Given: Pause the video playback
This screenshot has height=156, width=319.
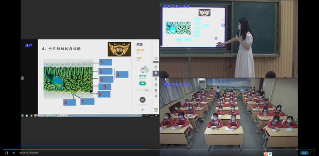Looking at the screenshot, I should 6,153.
